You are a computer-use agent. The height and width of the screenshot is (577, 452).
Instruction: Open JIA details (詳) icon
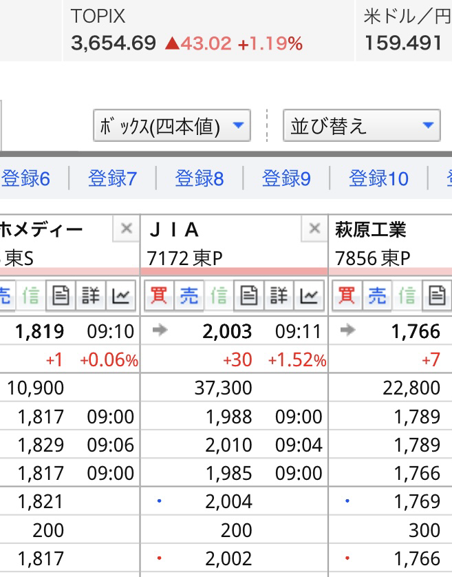click(279, 295)
